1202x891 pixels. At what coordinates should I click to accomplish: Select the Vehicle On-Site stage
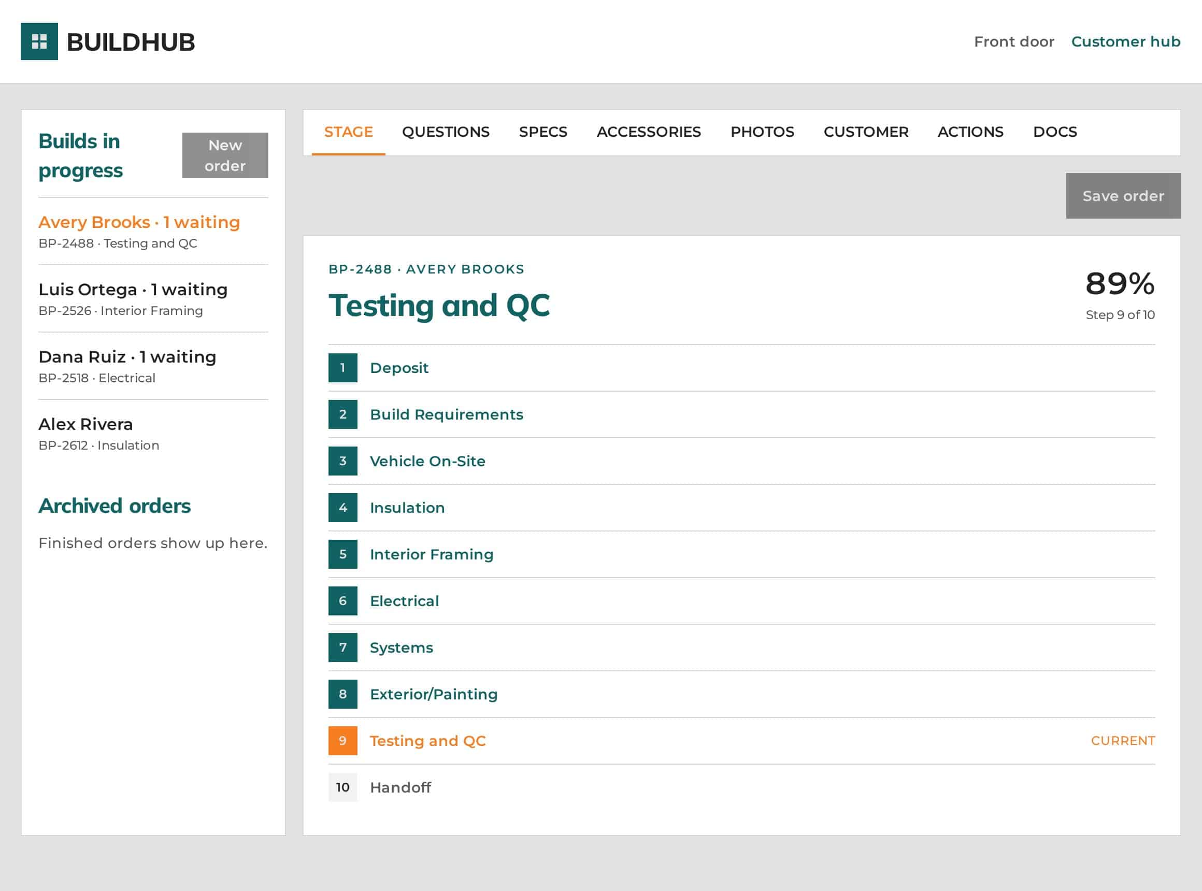(x=741, y=461)
